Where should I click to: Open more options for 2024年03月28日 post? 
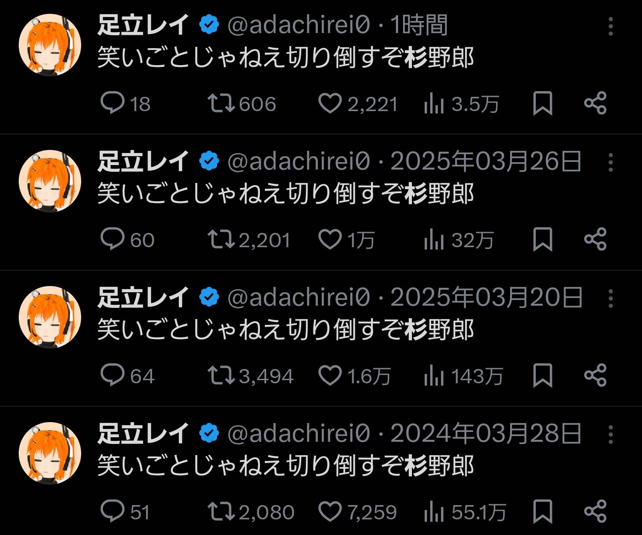point(610,435)
